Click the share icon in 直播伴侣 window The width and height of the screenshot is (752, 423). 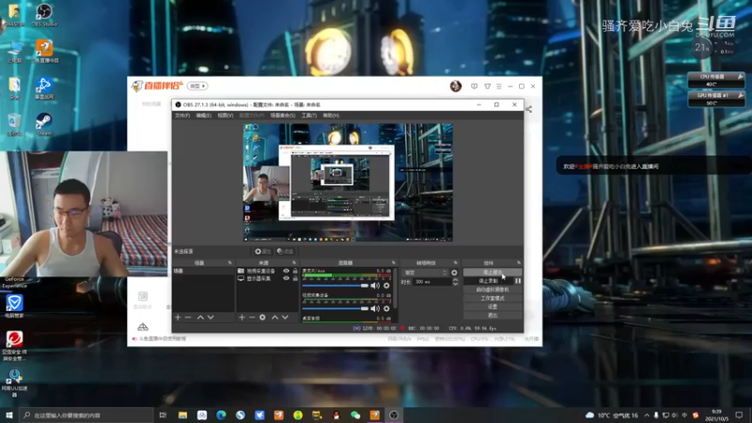click(528, 109)
